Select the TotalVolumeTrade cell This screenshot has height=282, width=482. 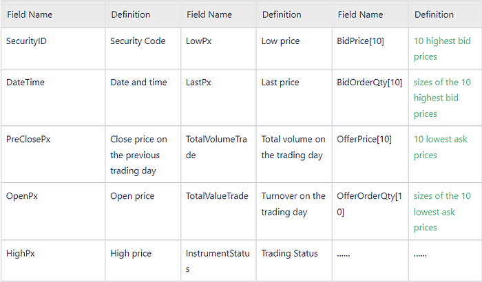coord(218,154)
